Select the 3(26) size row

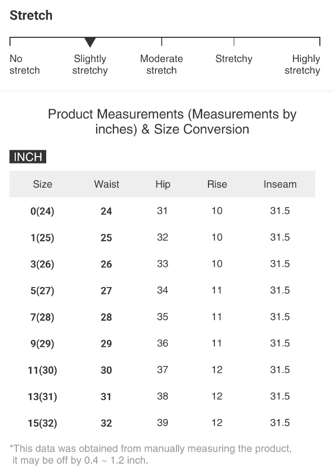43,264
